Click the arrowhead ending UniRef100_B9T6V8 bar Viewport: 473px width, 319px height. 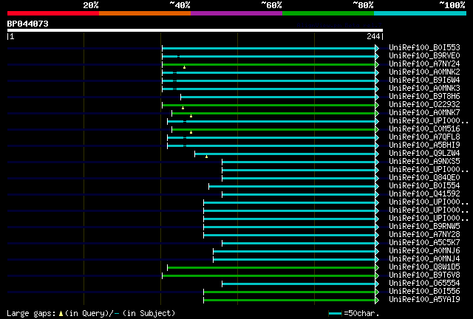click(x=377, y=276)
